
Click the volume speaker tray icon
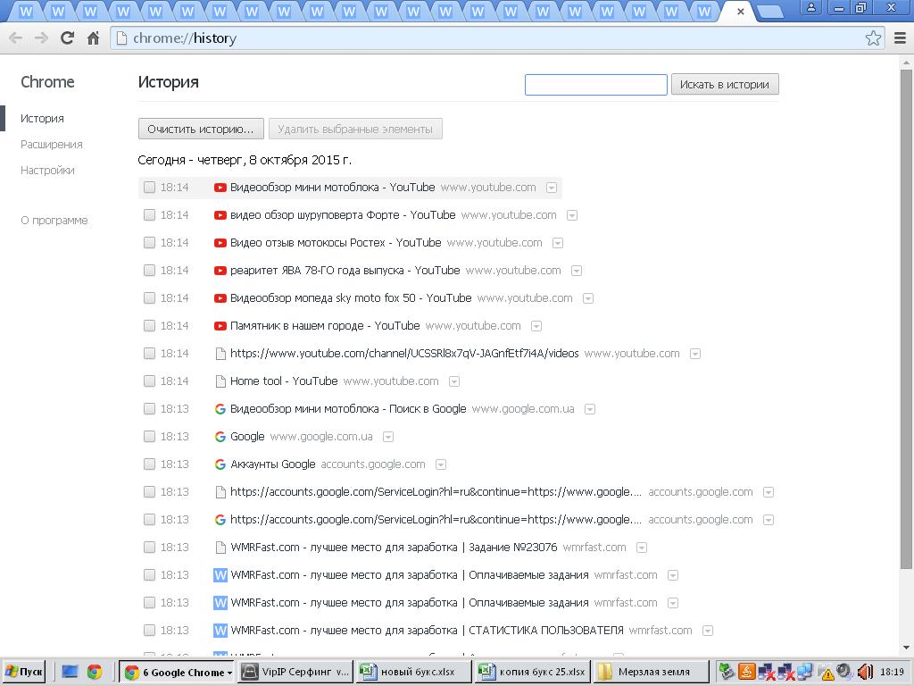(x=864, y=672)
